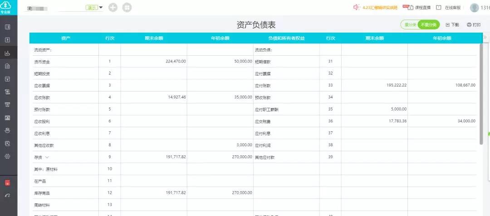Screen dimensions: 490x216
Task: Click the 17,783.36 cell
Action: click(397, 121)
